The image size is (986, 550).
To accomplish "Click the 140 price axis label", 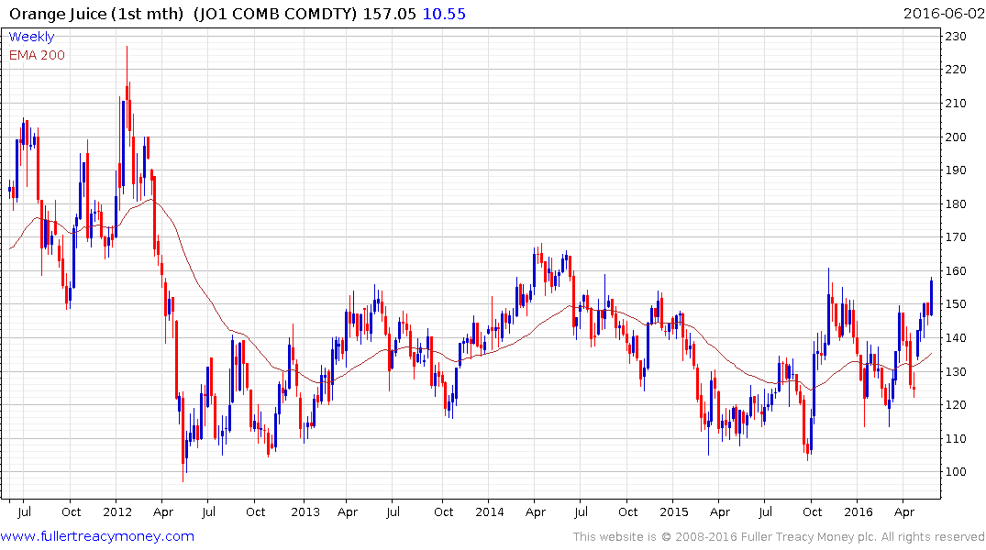I will click(x=956, y=338).
